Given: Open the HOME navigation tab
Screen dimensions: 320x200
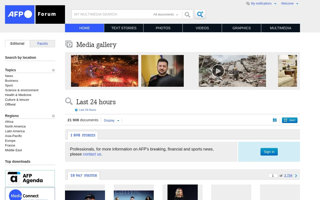Looking at the screenshot, I should pyautogui.click(x=84, y=28).
